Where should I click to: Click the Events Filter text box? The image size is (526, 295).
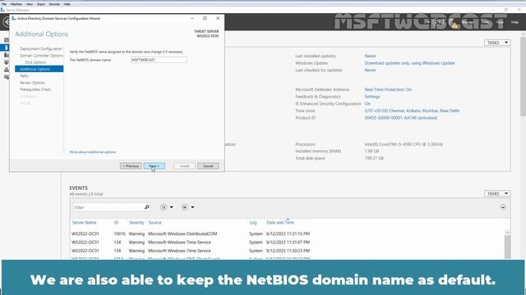(x=108, y=207)
